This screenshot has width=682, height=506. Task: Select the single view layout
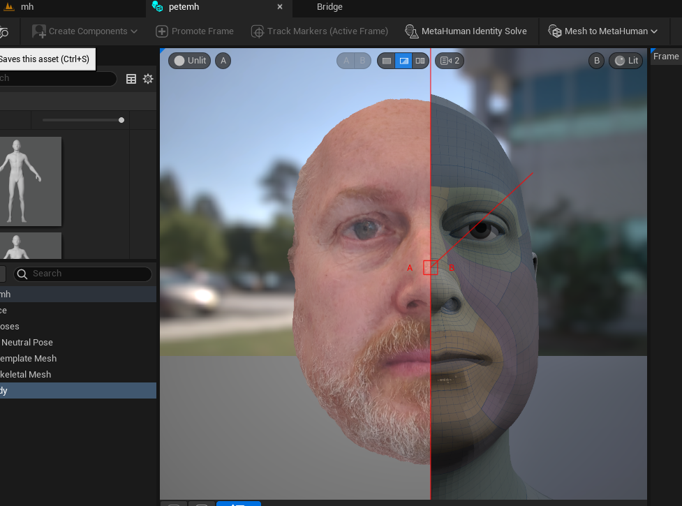[x=386, y=61]
